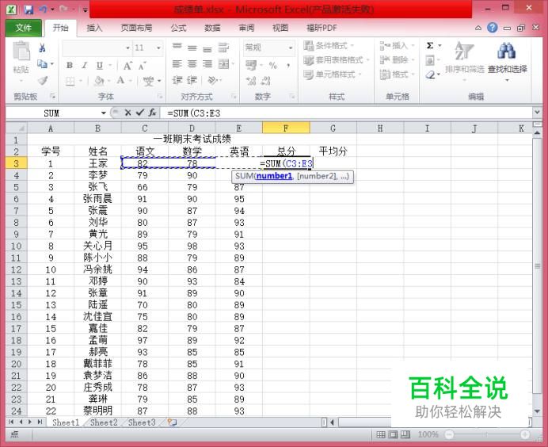Click the Comma Style icon
Screen dimensions: 548x447
click(288, 66)
